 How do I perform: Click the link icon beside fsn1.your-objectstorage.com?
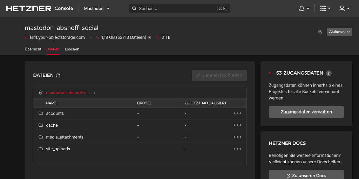coord(26,37)
